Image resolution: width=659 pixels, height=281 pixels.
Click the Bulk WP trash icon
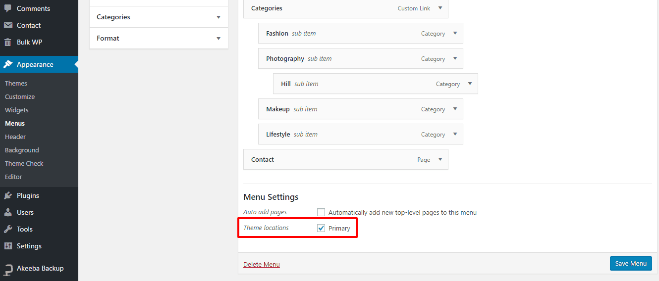point(8,42)
